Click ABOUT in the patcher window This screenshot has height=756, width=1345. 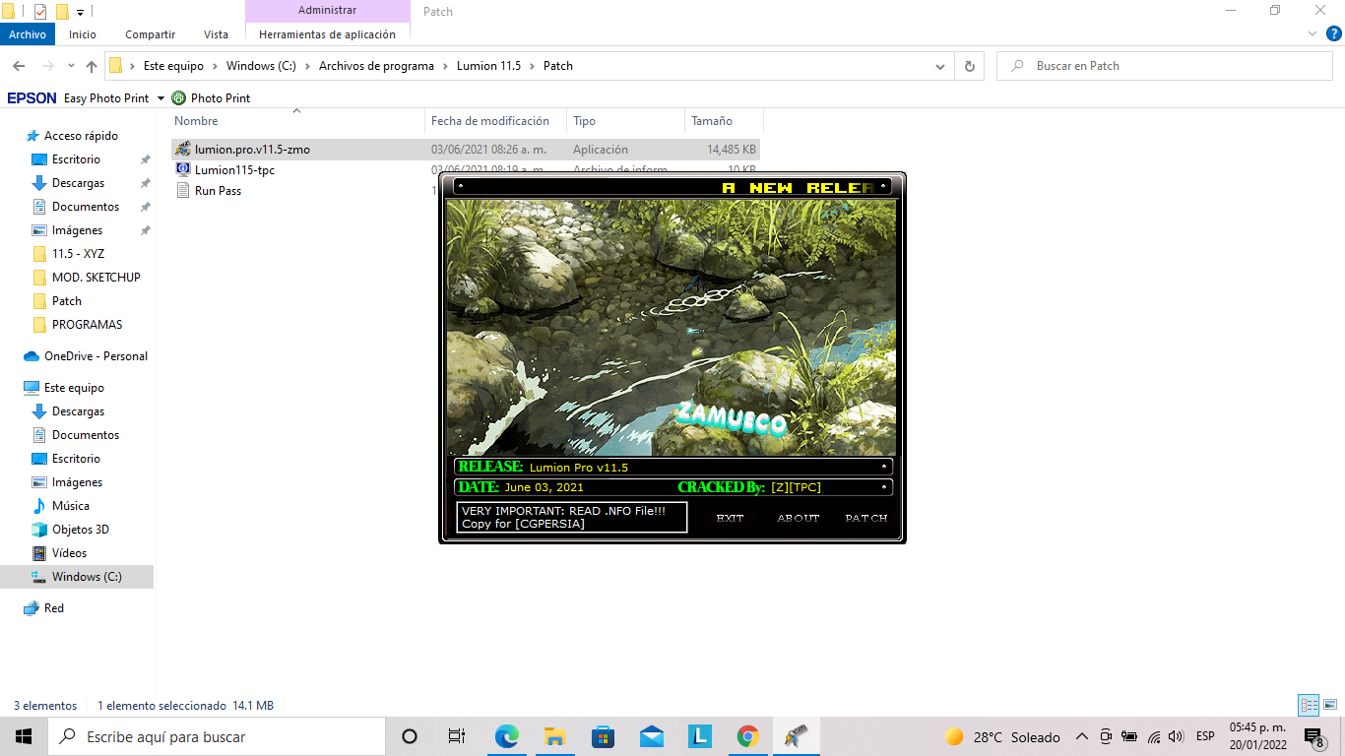point(799,518)
